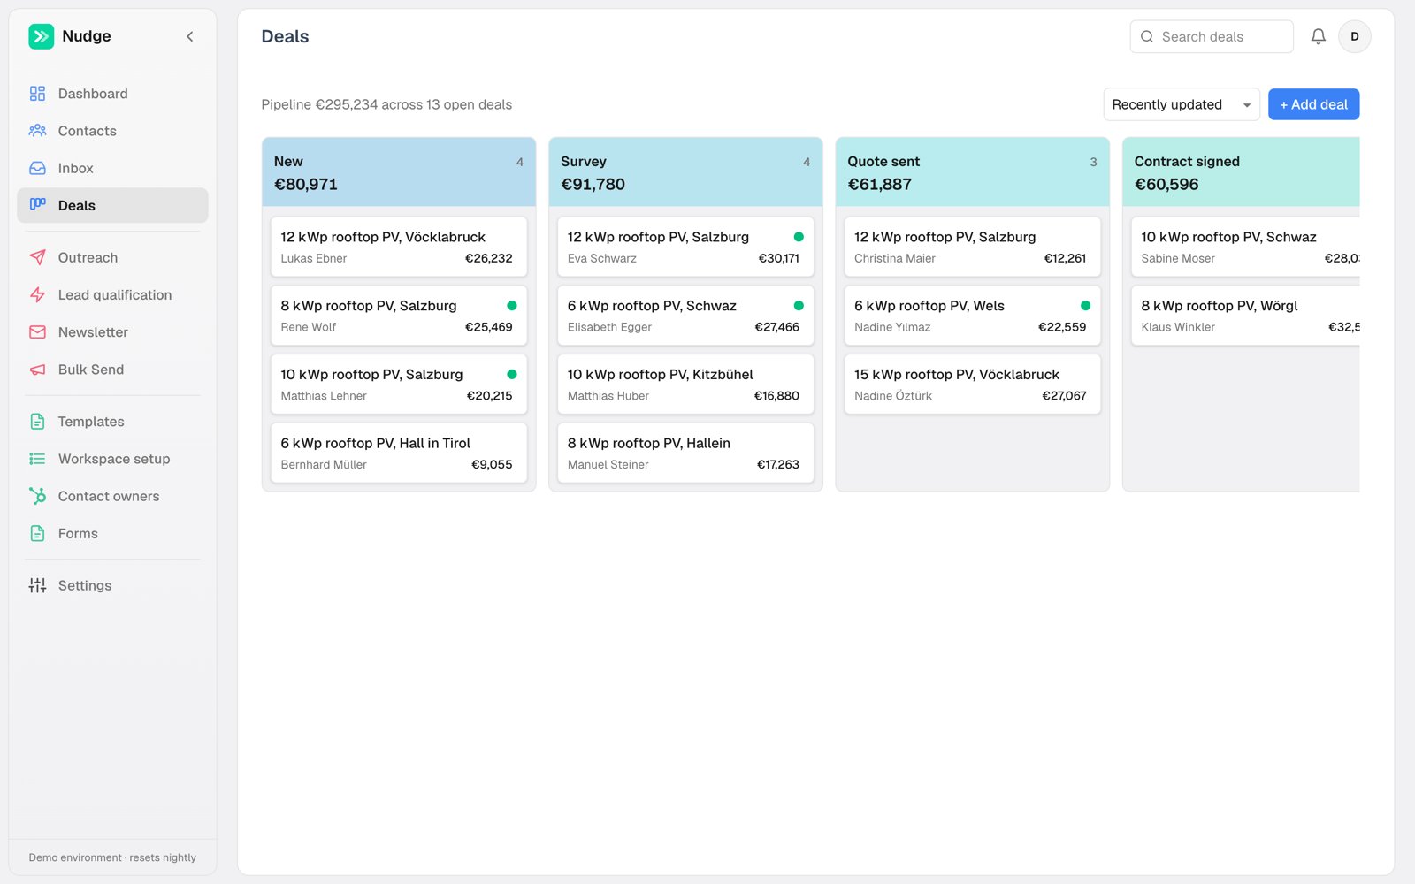Click green status dot on Rene Wolf deal

(x=512, y=306)
